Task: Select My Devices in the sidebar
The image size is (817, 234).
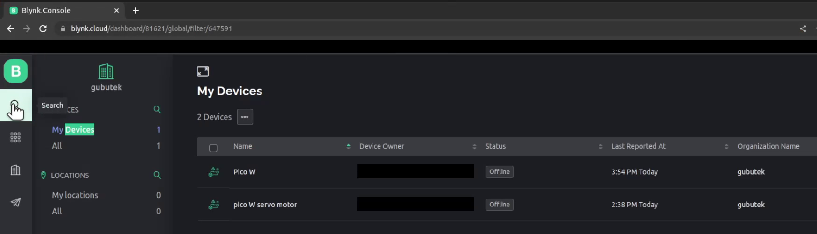Action: (x=73, y=129)
